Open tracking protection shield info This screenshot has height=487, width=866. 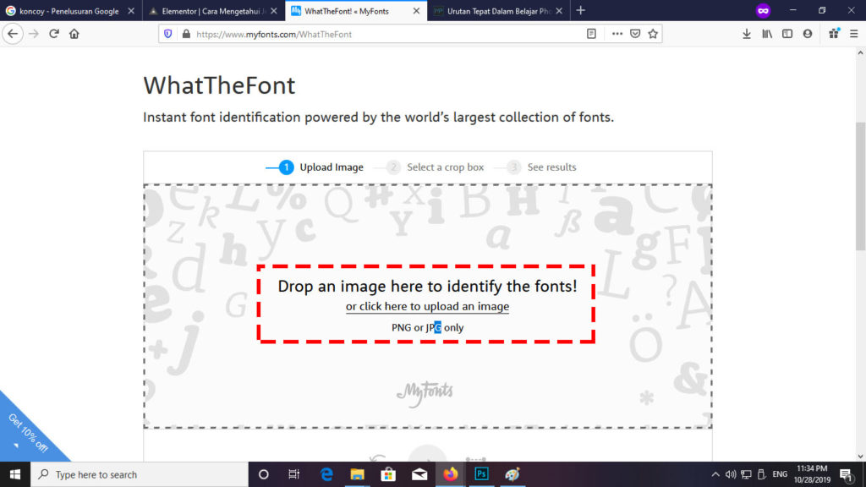click(168, 34)
